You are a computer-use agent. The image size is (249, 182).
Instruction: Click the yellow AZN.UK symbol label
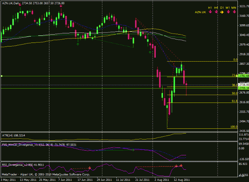click(200, 12)
